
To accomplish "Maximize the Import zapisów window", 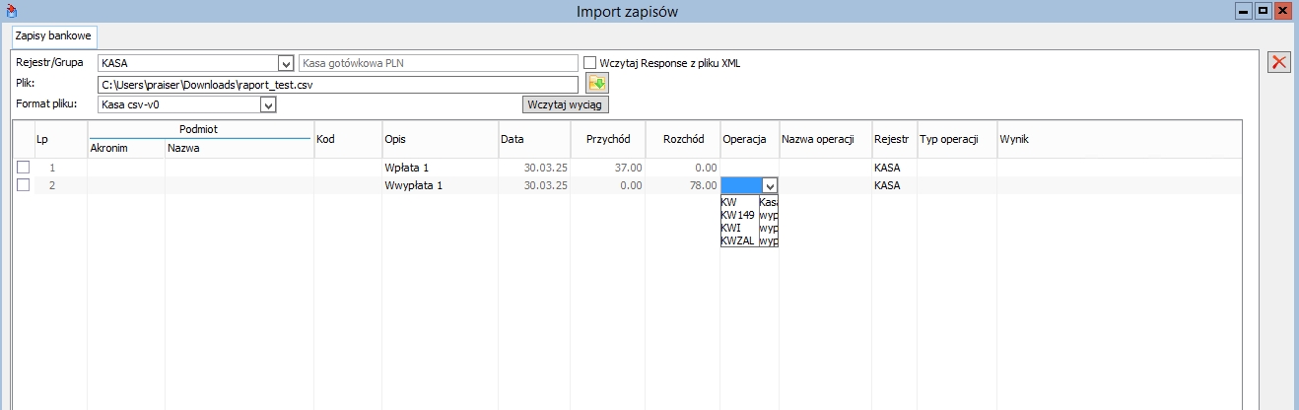I will pyautogui.click(x=1263, y=11).
